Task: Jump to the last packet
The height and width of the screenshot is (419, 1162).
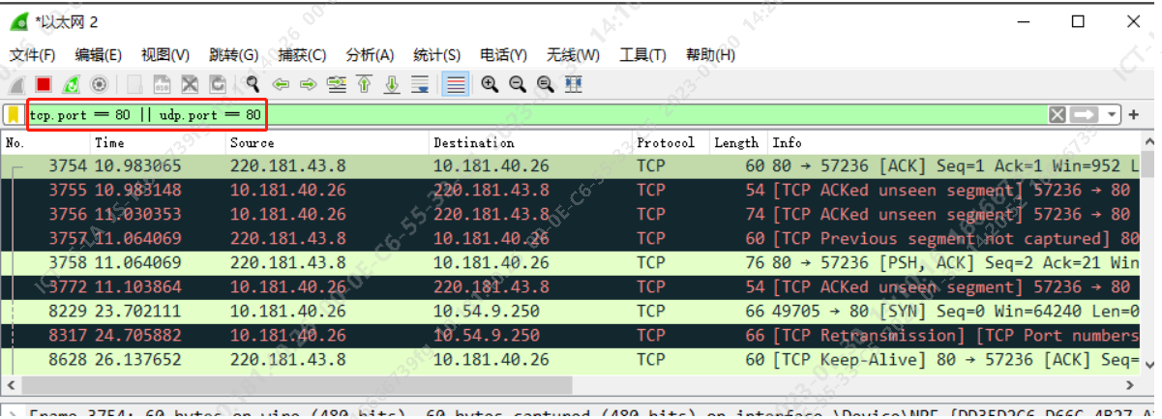Action: (x=392, y=85)
